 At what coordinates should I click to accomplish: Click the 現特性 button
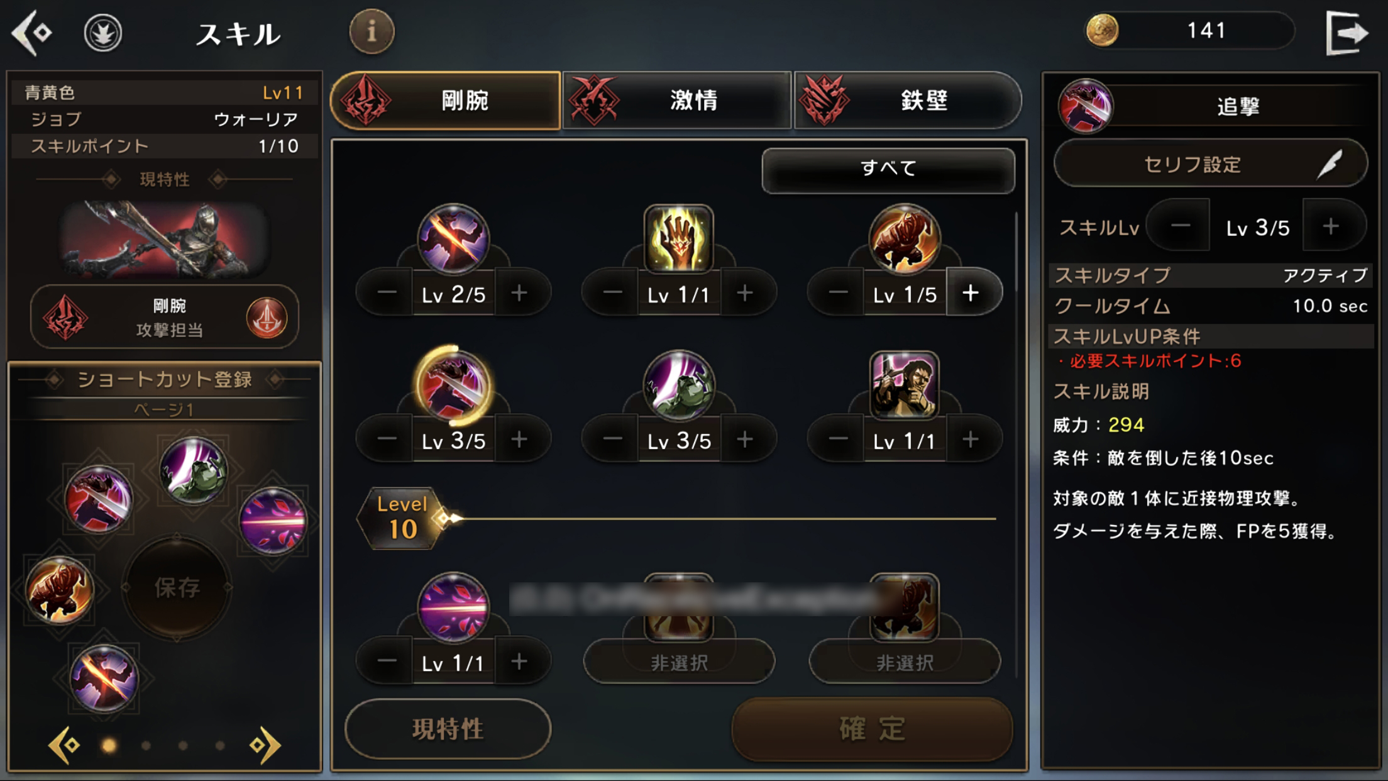[x=448, y=729]
